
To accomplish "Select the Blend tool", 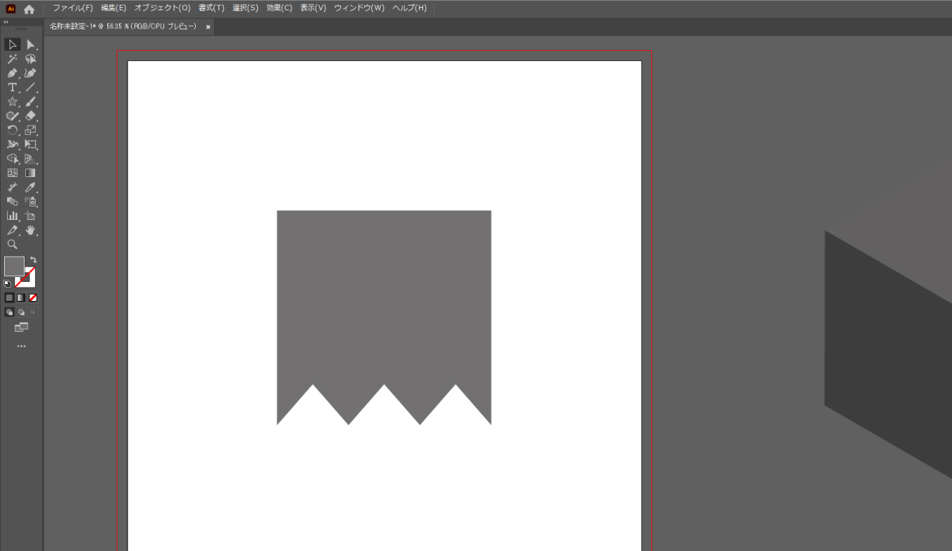I will coord(12,202).
